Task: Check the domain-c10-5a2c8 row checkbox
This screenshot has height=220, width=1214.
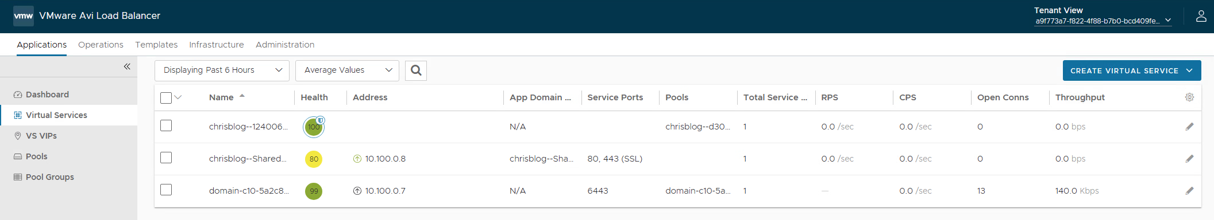Action: 166,190
